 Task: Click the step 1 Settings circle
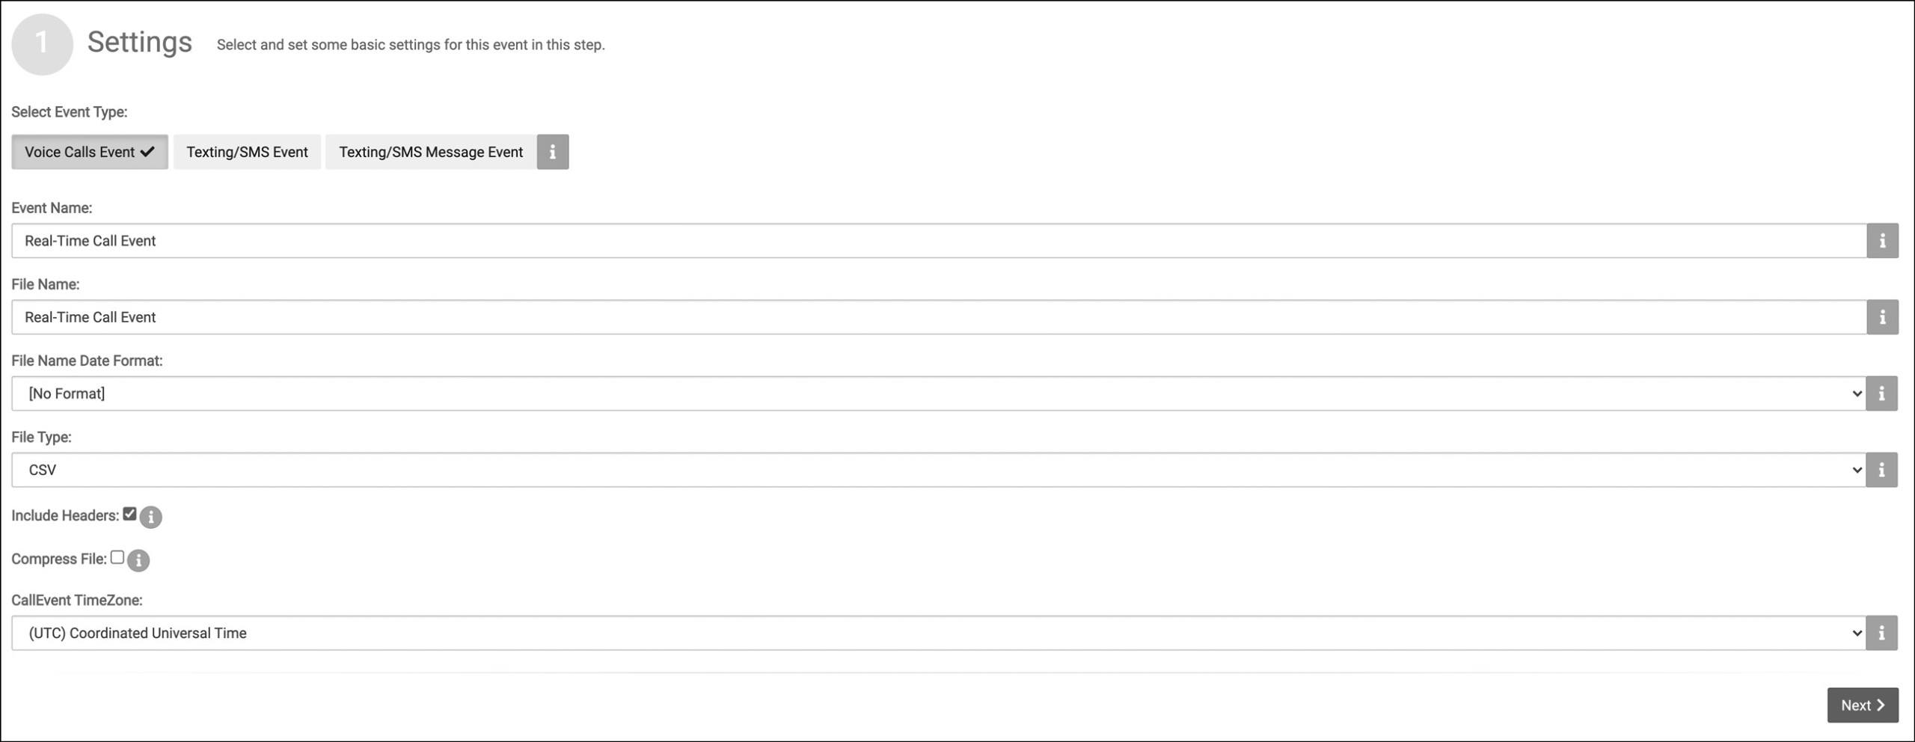click(x=42, y=44)
